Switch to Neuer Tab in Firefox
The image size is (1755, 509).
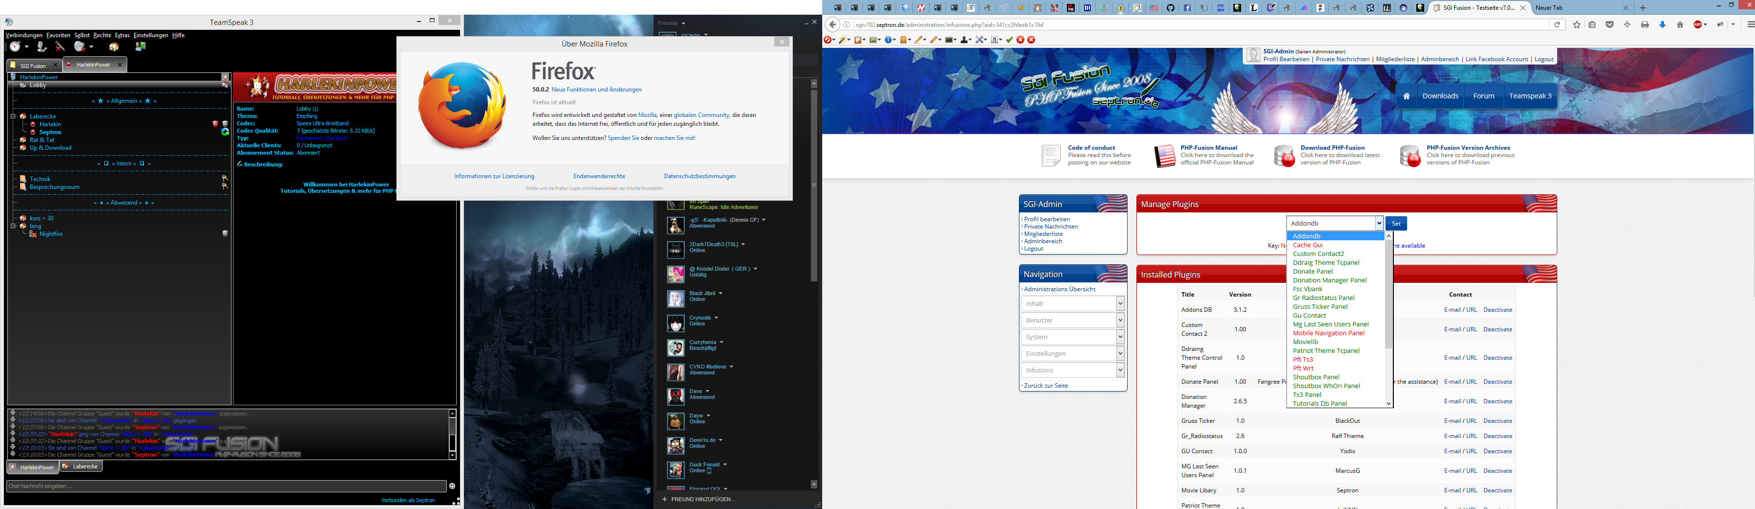coord(1582,8)
